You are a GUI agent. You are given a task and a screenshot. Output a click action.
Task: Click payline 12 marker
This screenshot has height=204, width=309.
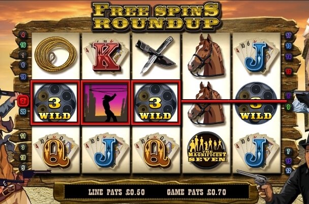pos(288,170)
